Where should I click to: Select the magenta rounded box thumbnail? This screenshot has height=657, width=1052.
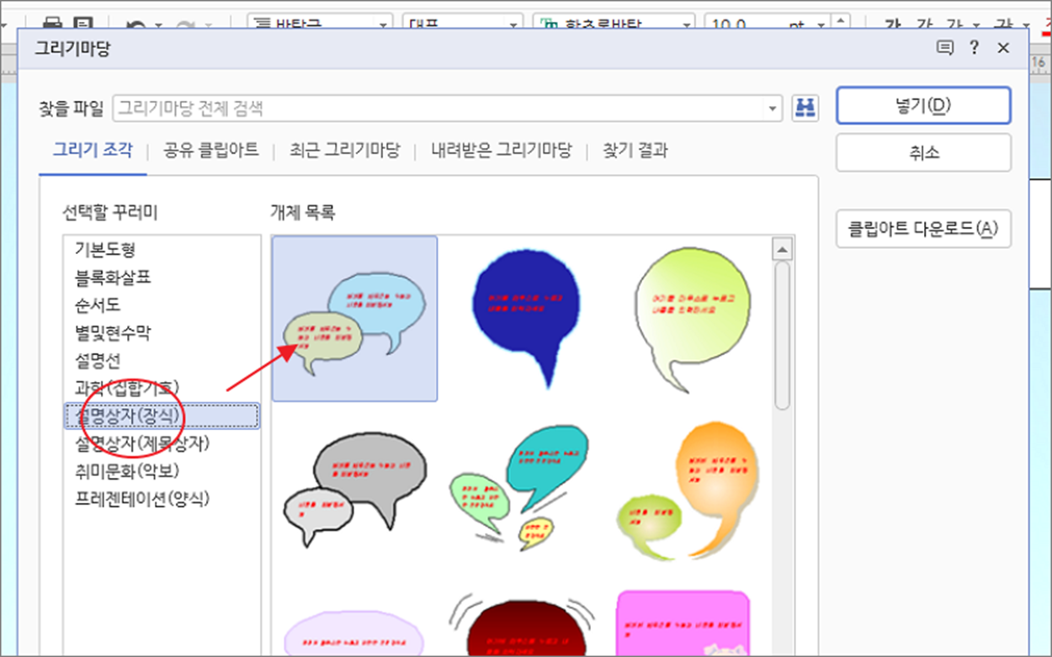tap(683, 623)
